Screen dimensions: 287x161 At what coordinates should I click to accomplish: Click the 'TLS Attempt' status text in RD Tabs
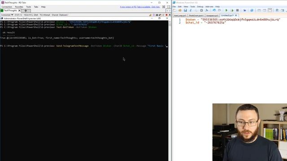[45, 15]
